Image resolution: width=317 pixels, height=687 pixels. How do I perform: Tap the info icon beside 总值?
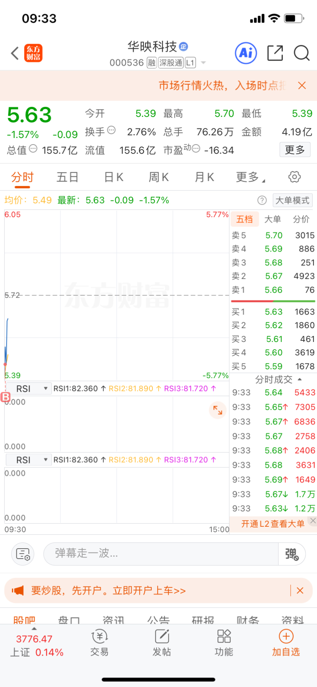33,149
